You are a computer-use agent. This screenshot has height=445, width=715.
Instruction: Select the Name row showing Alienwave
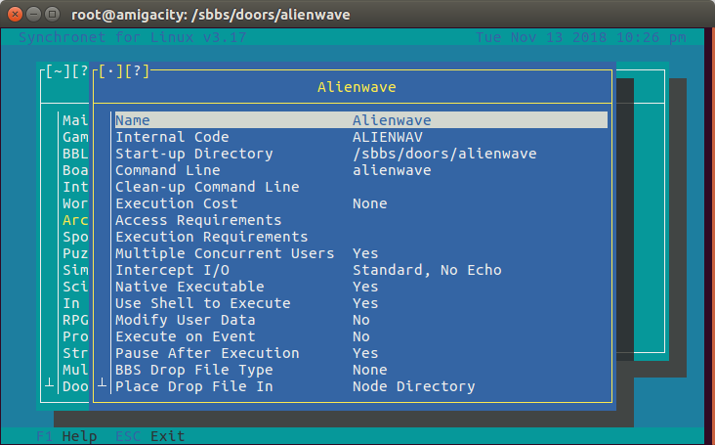(x=361, y=120)
